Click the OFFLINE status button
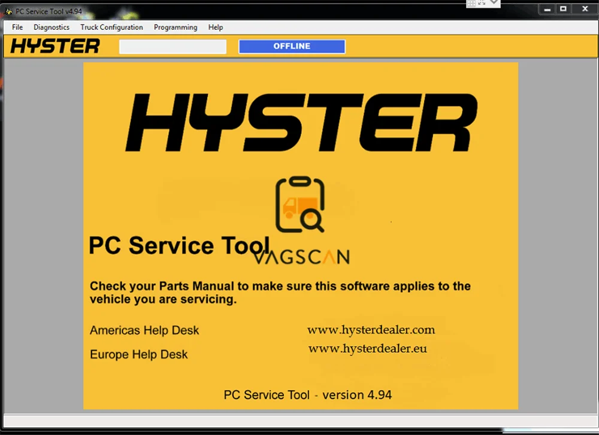 (292, 46)
